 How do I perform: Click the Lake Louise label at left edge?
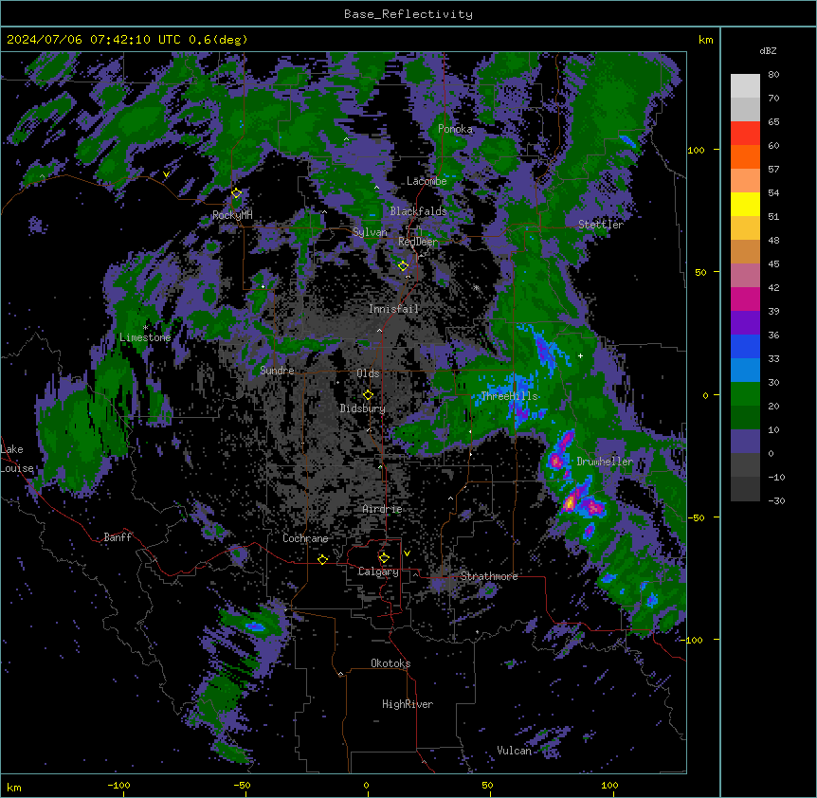tap(17, 459)
